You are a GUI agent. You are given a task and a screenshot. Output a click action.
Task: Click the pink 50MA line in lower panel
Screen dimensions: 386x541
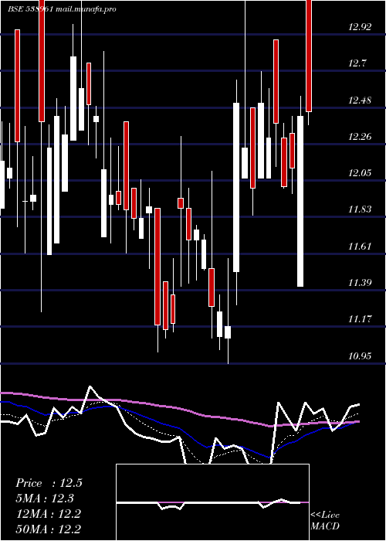tap(179, 410)
